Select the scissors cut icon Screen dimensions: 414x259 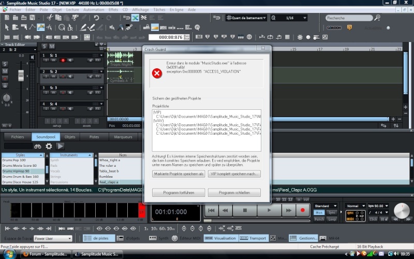point(50,18)
